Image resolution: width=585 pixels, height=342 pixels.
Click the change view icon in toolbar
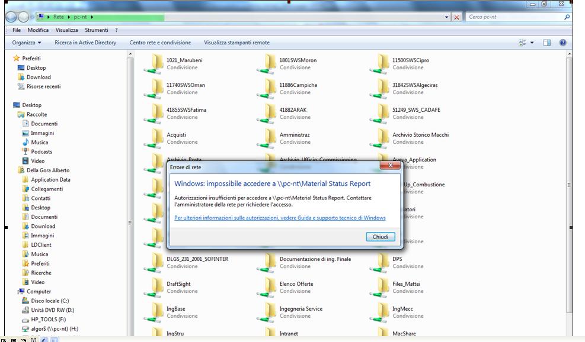click(x=523, y=43)
